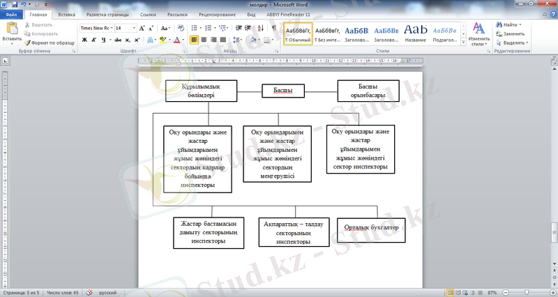The width and height of the screenshot is (558, 297).
Task: Apply the red font color
Action: [x=177, y=40]
